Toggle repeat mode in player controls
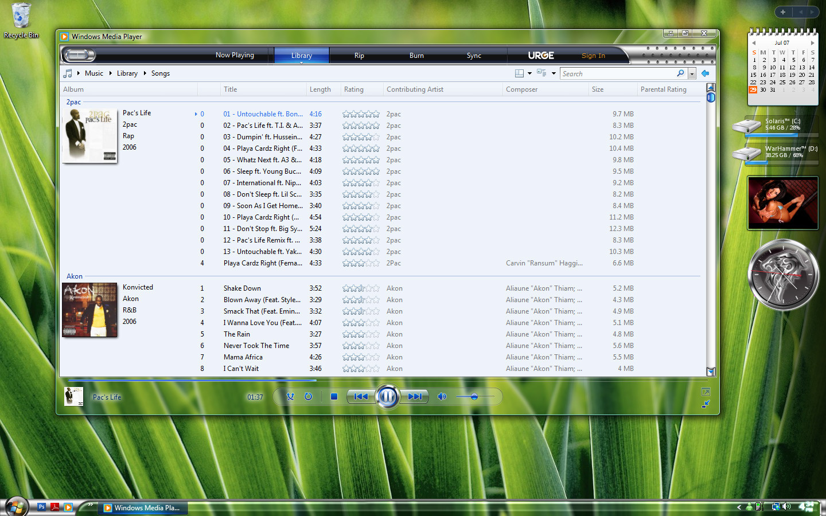The image size is (826, 516). click(308, 396)
